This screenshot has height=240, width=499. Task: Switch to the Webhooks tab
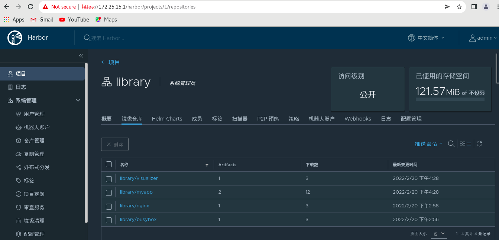pyautogui.click(x=358, y=119)
